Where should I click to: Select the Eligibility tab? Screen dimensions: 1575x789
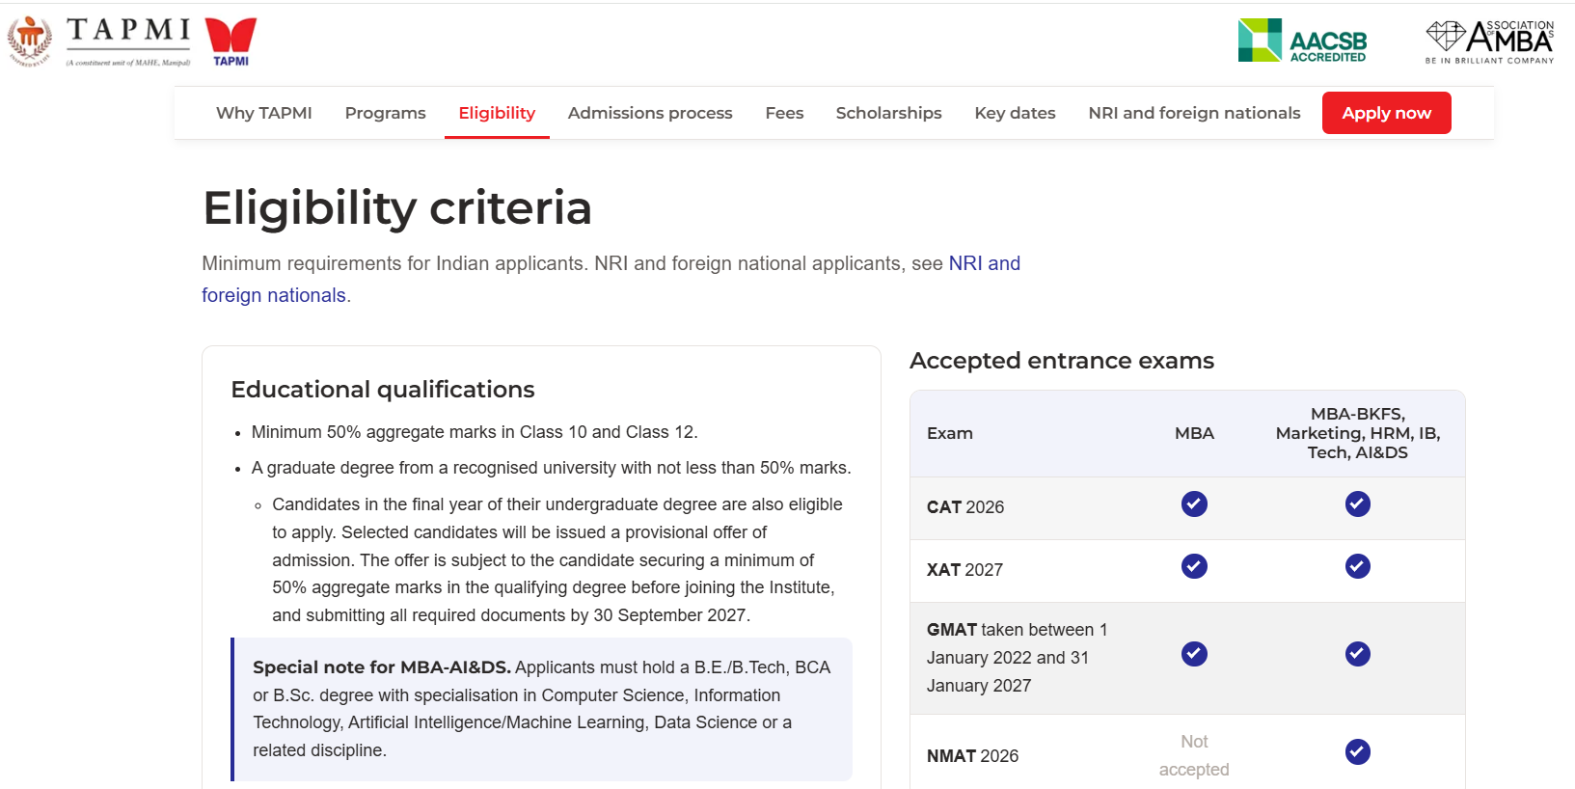point(497,113)
